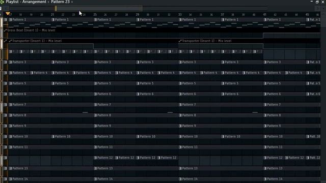326x183 pixels.
Task: Click Gross Beat automation clip icon
Action: click(6, 30)
